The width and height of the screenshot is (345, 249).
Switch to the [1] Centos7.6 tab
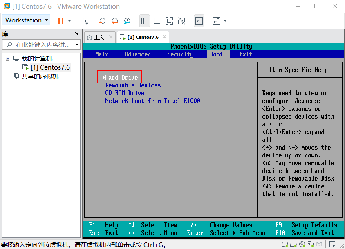tap(143, 37)
